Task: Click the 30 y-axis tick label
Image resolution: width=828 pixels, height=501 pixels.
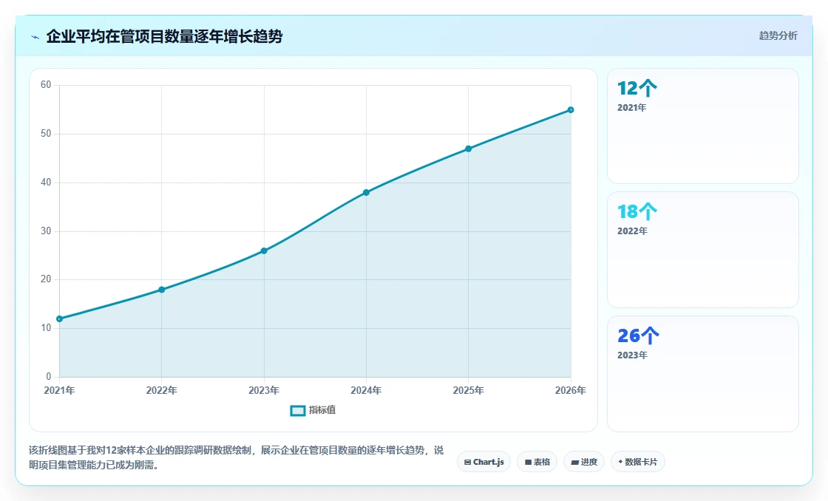Action: (x=46, y=231)
